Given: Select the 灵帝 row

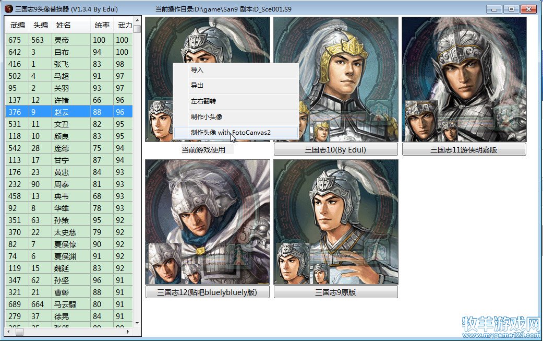Looking at the screenshot, I should (69, 40).
